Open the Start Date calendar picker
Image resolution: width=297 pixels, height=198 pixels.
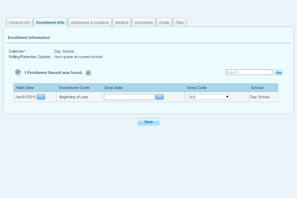click(x=41, y=97)
